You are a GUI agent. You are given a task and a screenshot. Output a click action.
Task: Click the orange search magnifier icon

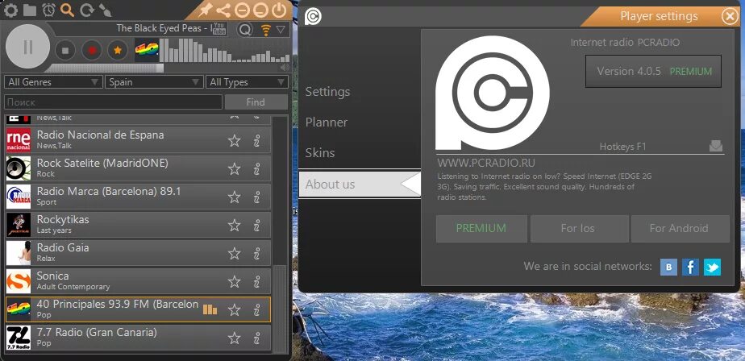68,10
